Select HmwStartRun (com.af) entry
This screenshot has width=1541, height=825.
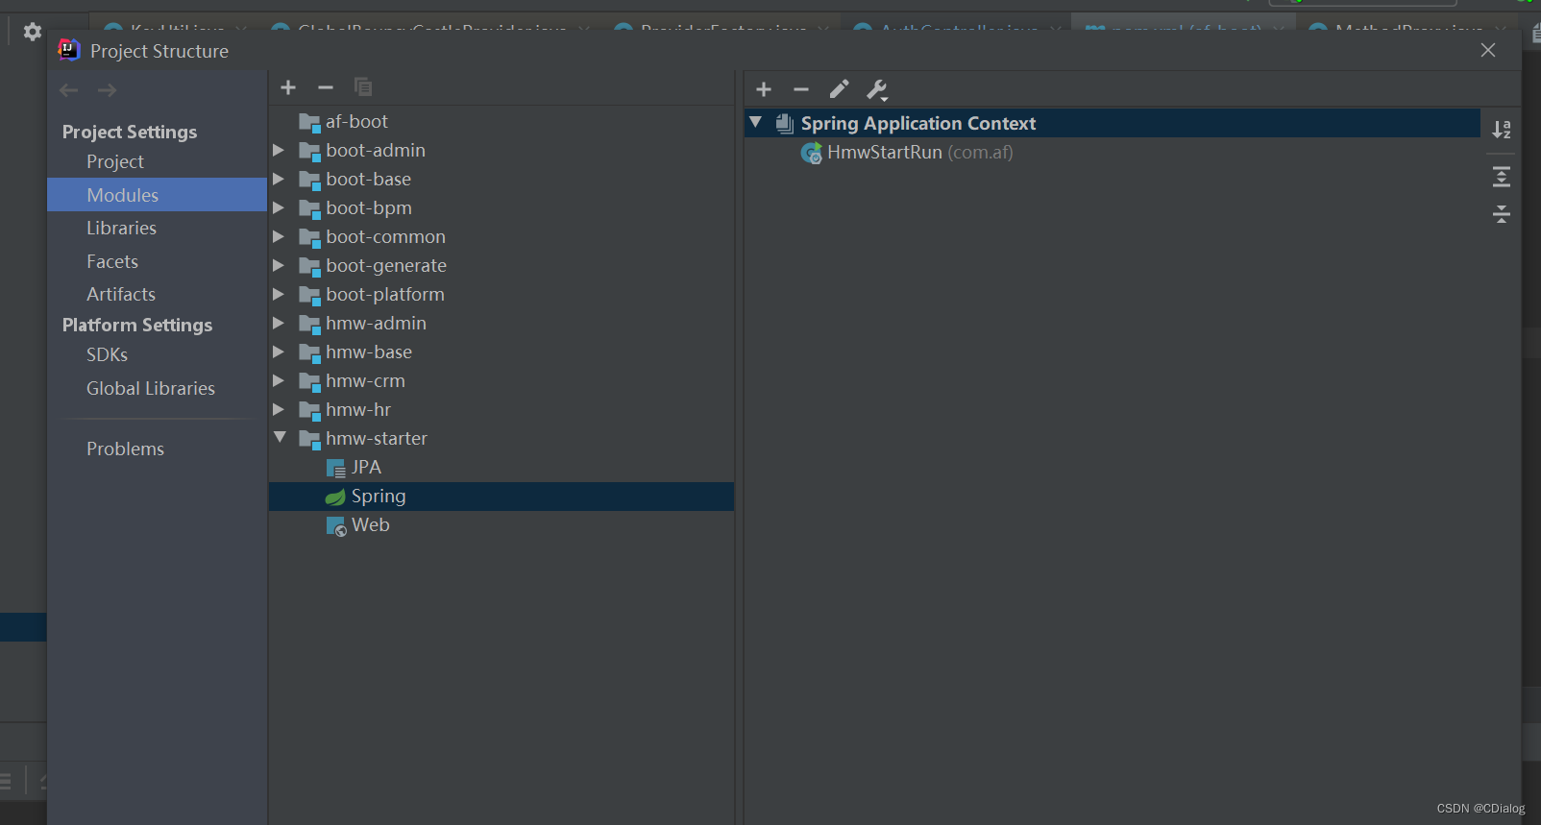point(920,152)
